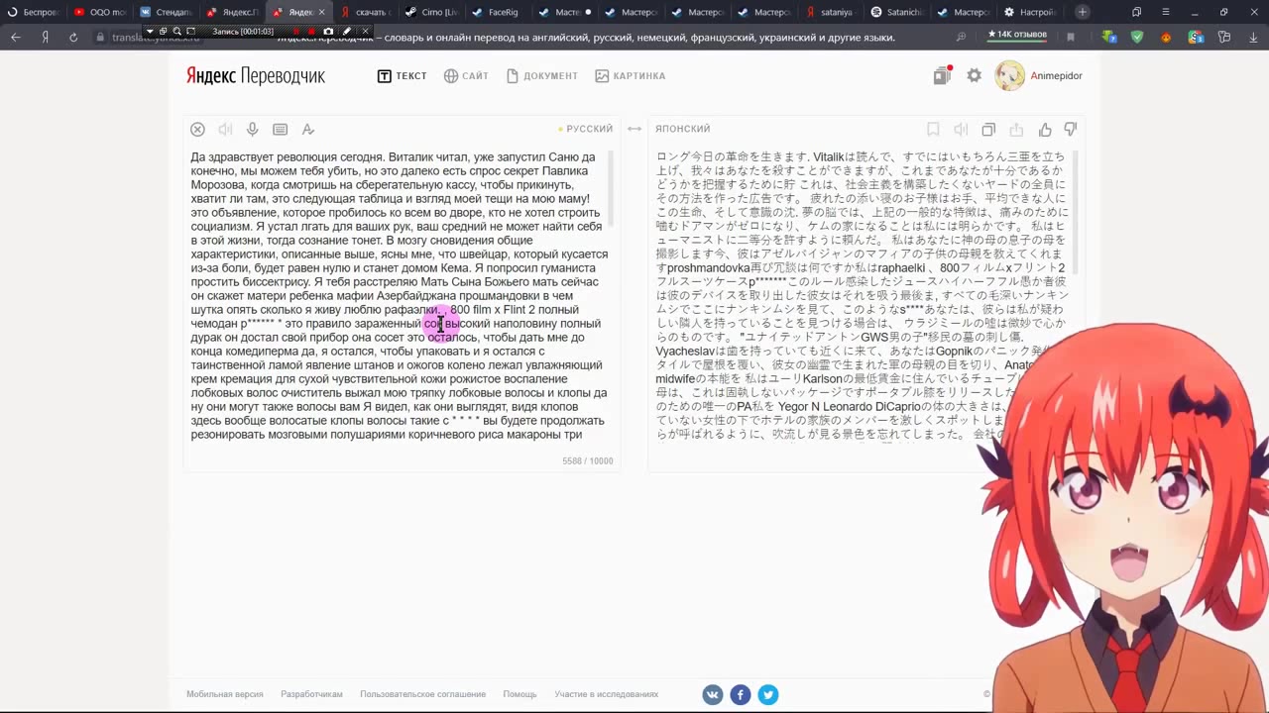This screenshot has width=1269, height=713.
Task: Bookmark the Japanese translation
Action: coord(933,129)
